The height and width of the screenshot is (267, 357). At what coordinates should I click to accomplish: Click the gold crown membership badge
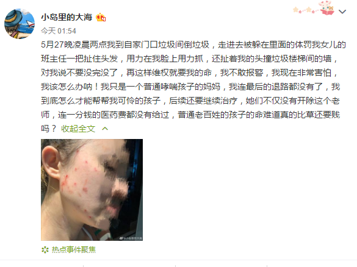[x=101, y=18]
